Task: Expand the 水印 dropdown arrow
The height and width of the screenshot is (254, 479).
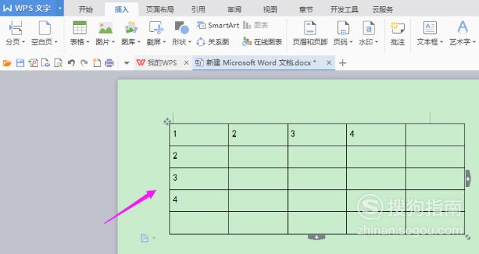Action: (x=377, y=42)
